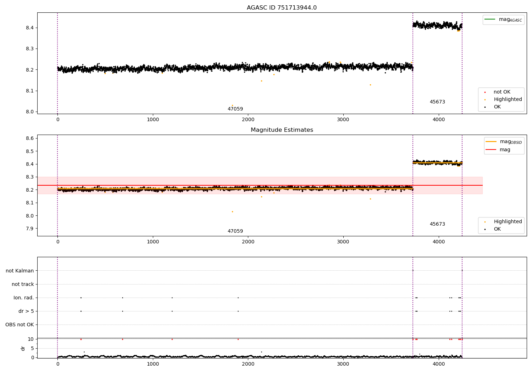Image resolution: width=532 pixels, height=372 pixels.
Task: Select the 5 tick on the dr axis
Action: pyautogui.click(x=33, y=348)
